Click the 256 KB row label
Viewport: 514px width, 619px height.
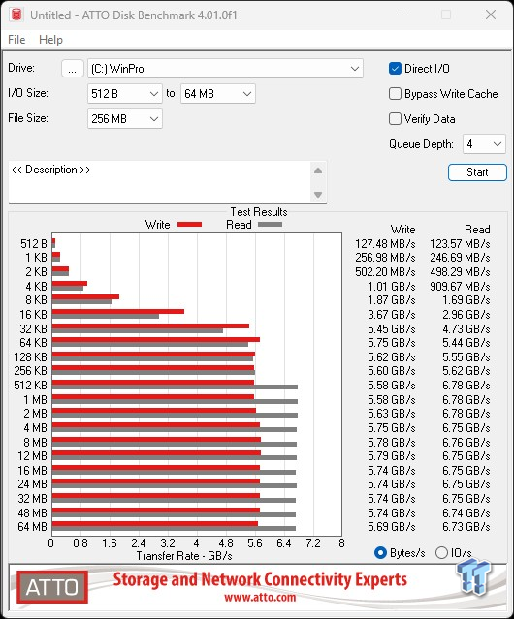(30, 371)
